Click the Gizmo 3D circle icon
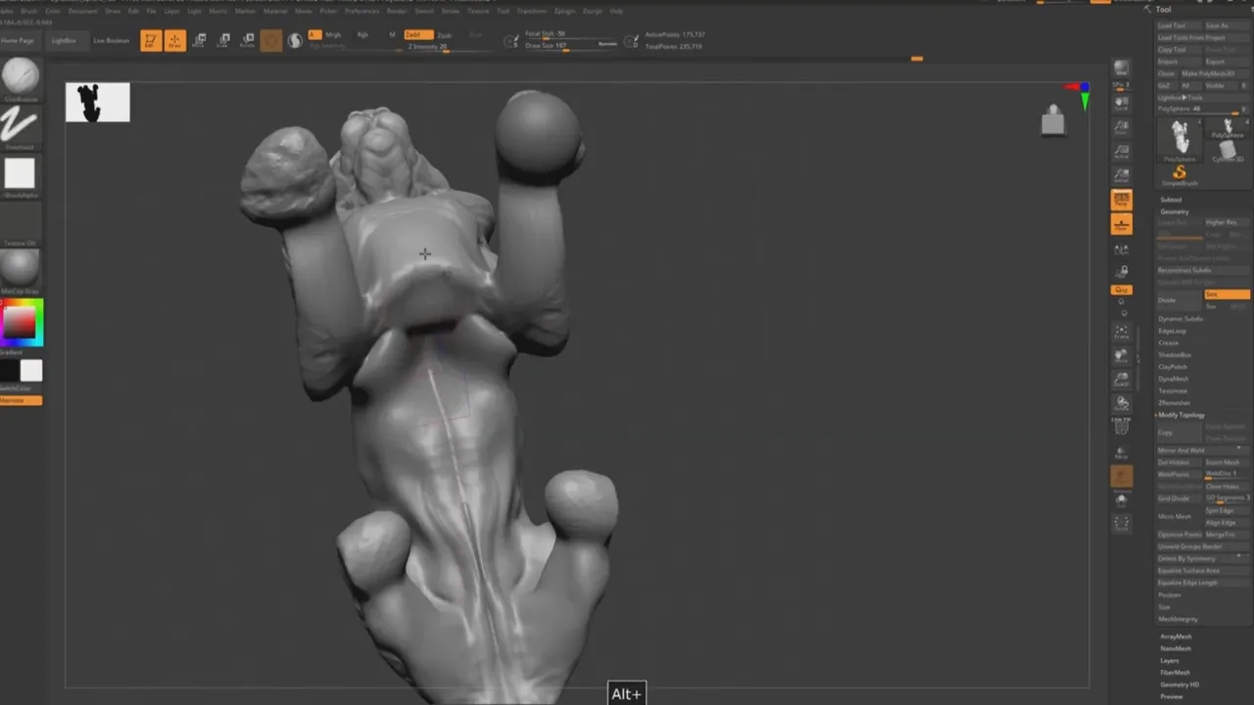This screenshot has height=705, width=1254. (x=271, y=41)
